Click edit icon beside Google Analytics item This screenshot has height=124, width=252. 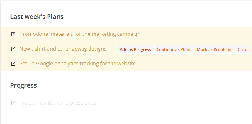[13, 64]
